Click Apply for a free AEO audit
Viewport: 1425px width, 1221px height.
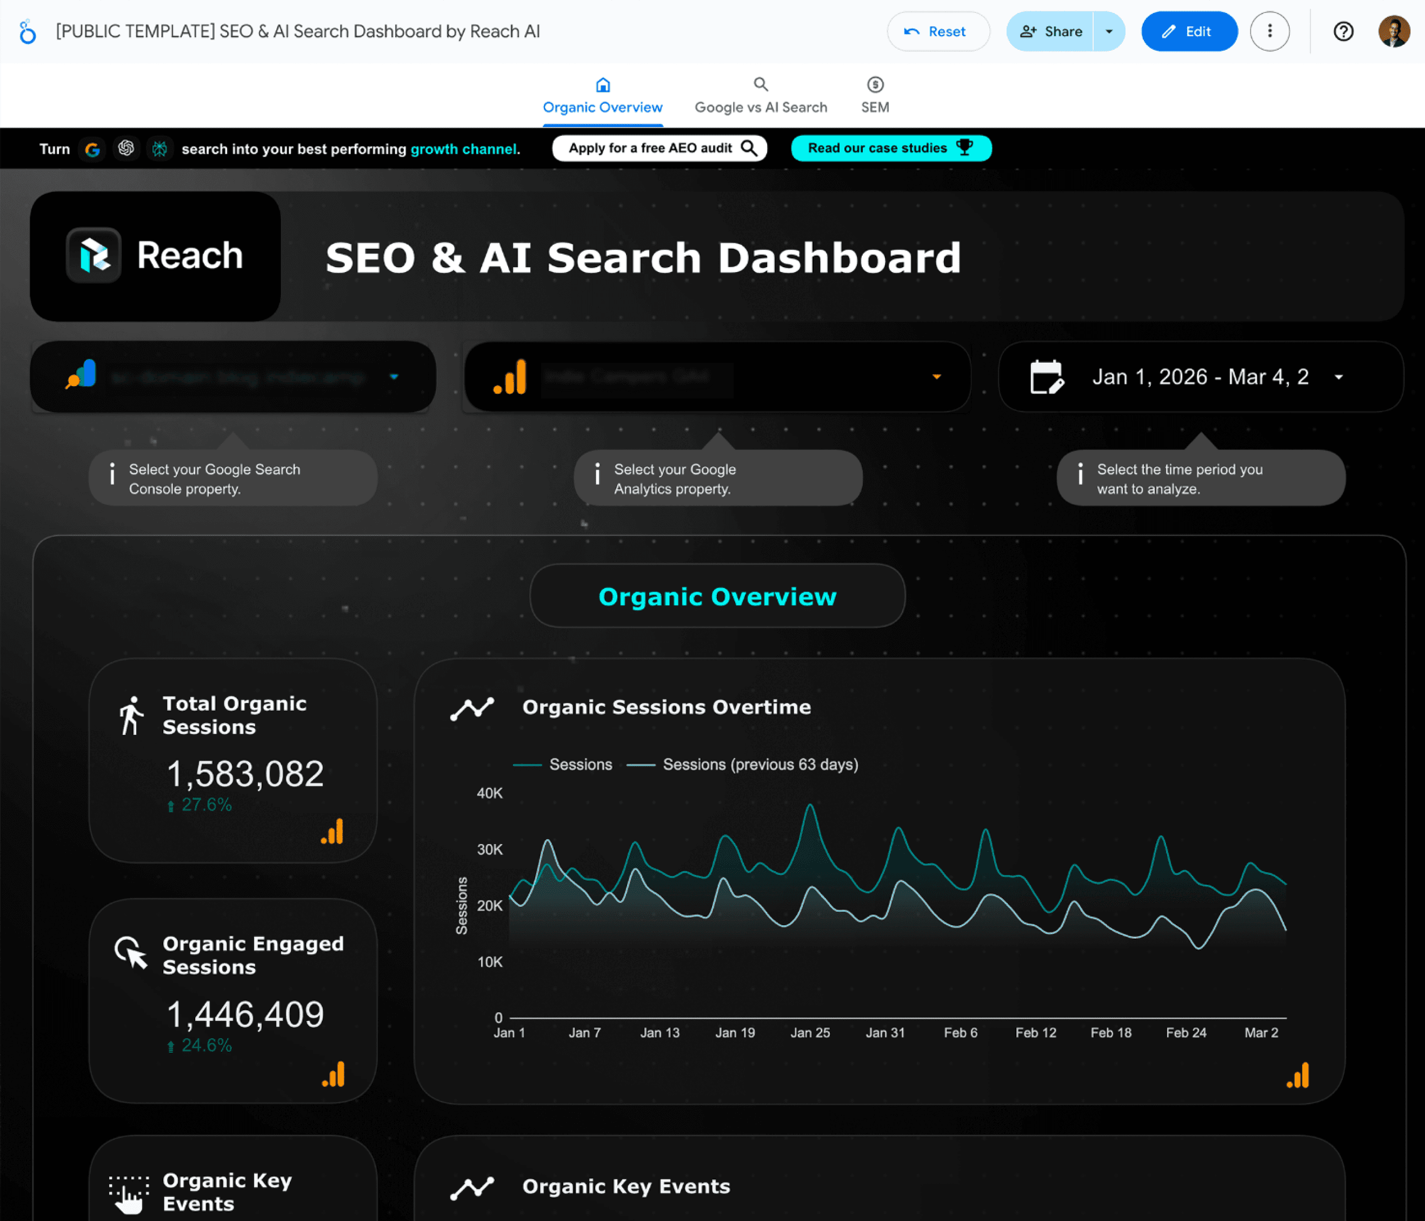click(x=659, y=149)
